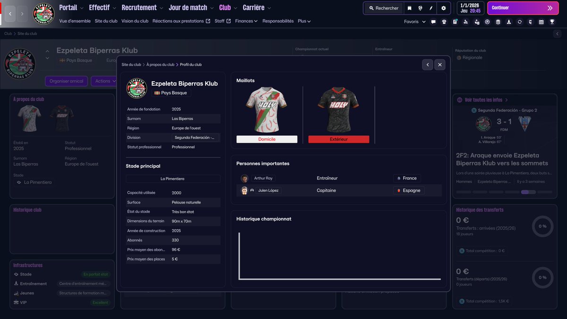Click the Espagne nationality button
This screenshot has height=319, width=567.
tap(409, 190)
